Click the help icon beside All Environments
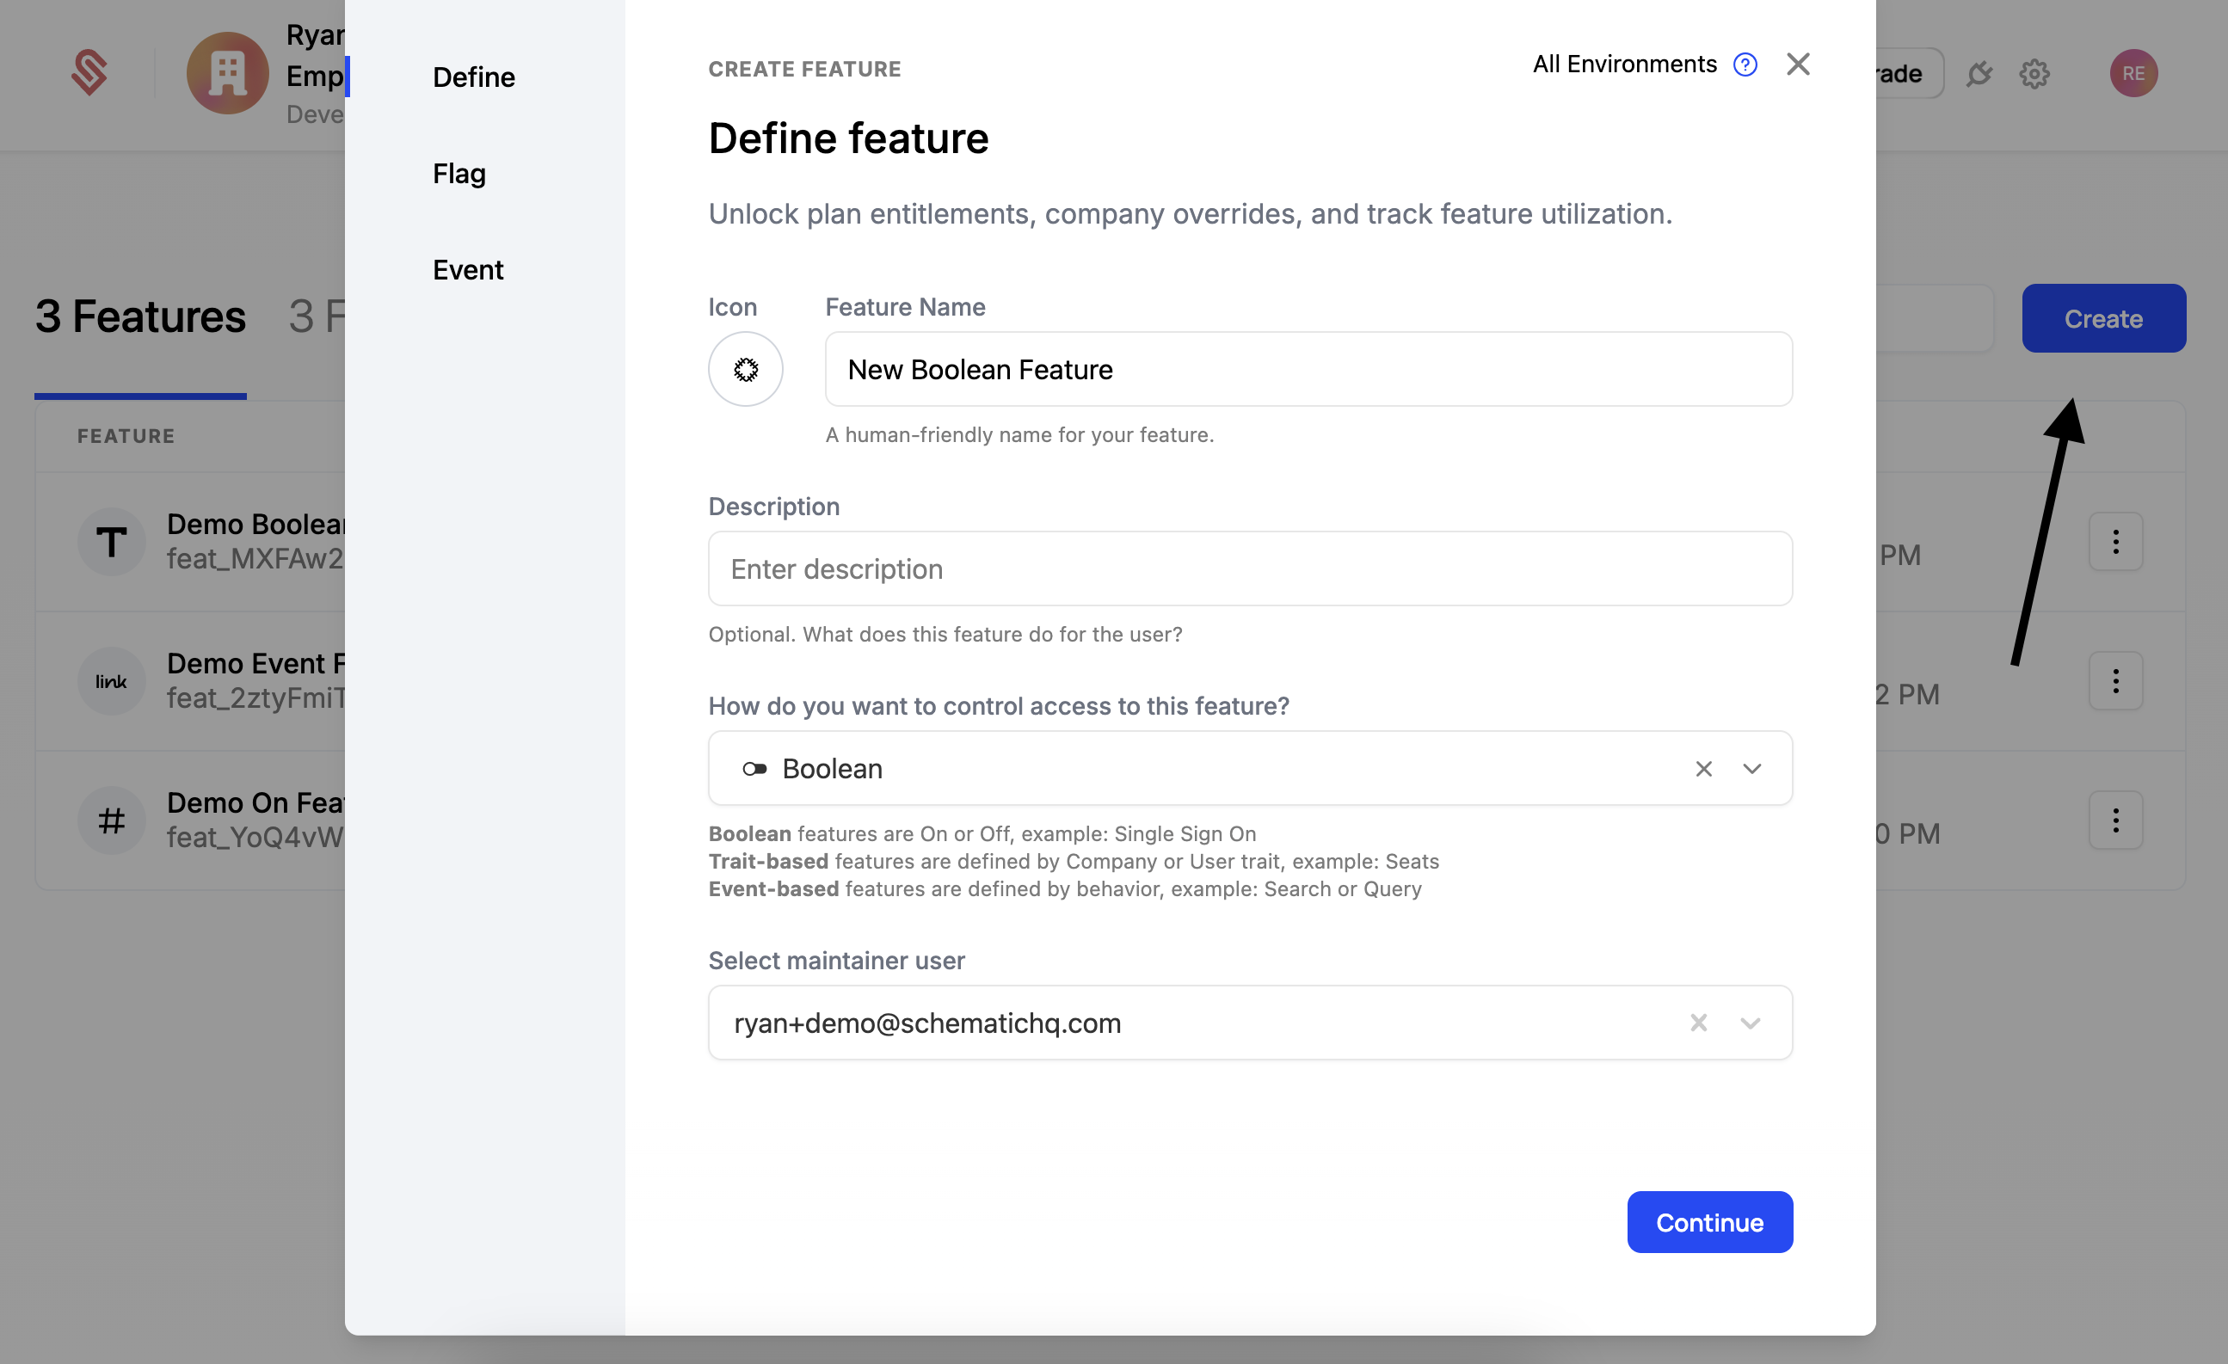Viewport: 2228px width, 1364px height. click(1745, 65)
